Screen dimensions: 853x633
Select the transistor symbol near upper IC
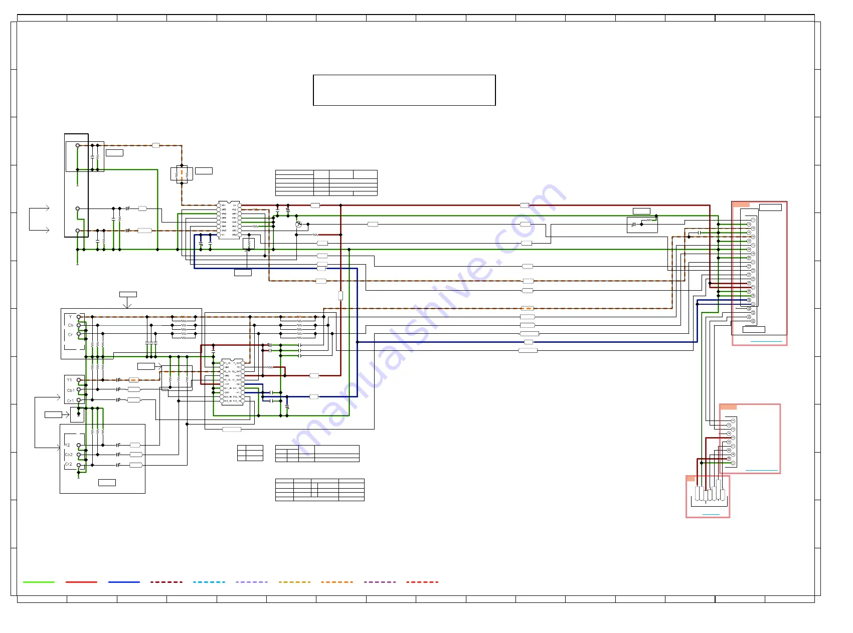[x=299, y=224]
